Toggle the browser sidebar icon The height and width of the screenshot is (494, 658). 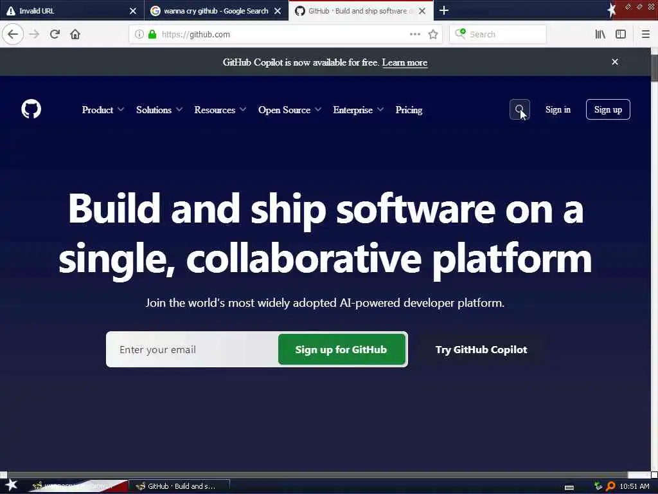tap(621, 35)
